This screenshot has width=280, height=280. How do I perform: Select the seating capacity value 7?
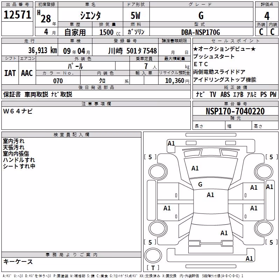click(x=146, y=66)
